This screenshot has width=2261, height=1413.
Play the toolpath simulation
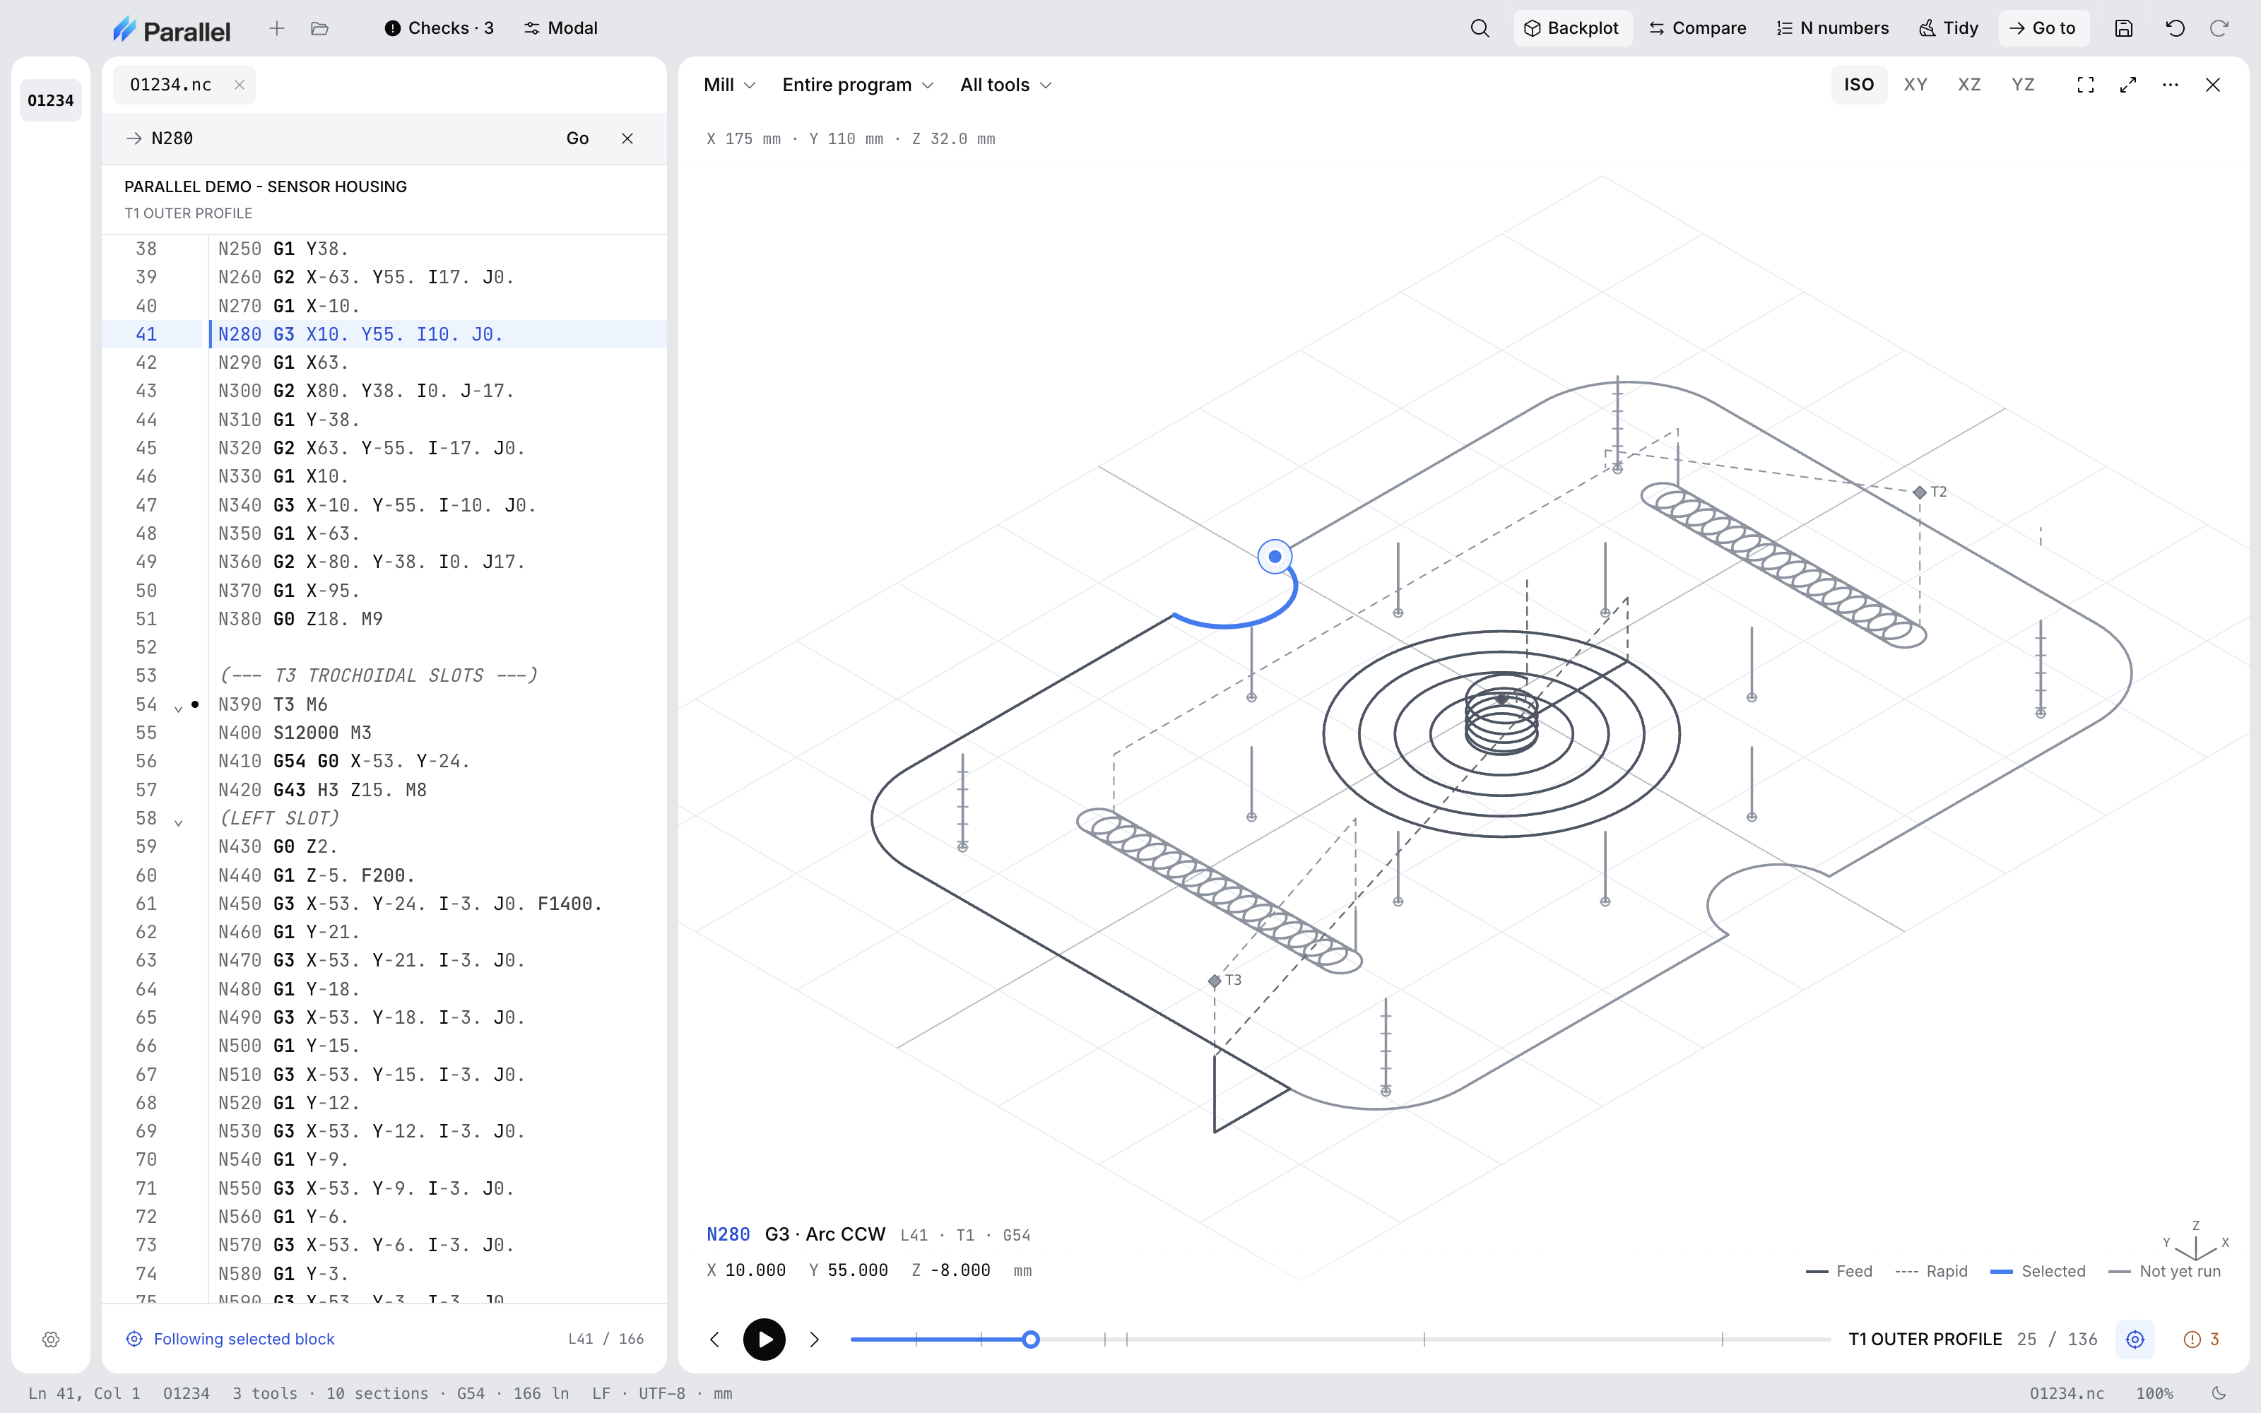coord(765,1340)
